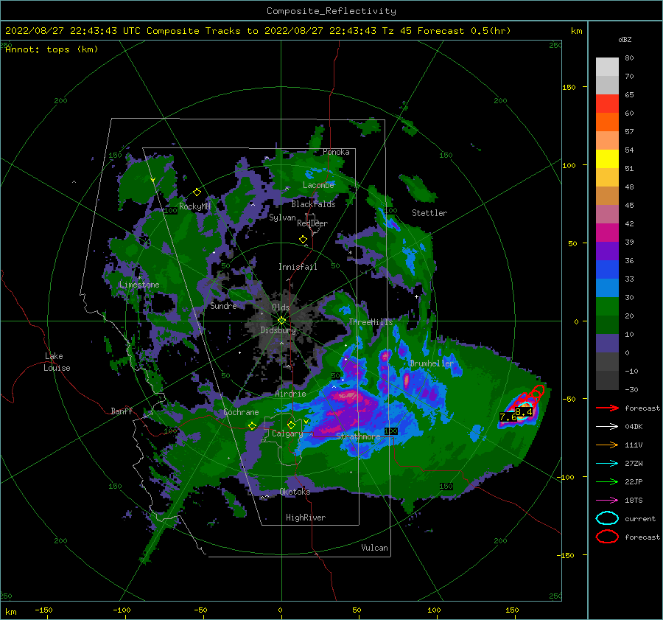Image resolution: width=663 pixels, height=620 pixels.
Task: Click the yellow diamond marker near RedDeer
Action: (304, 240)
